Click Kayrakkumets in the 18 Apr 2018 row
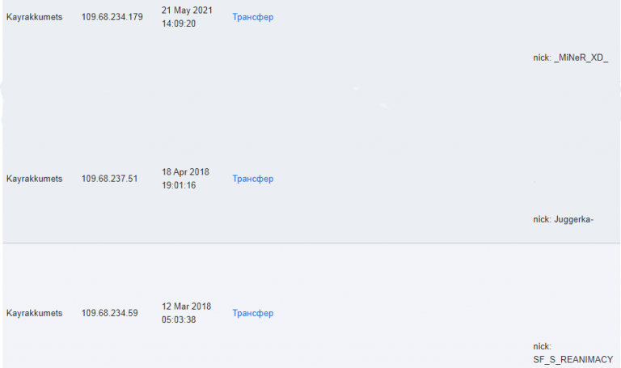The height and width of the screenshot is (368, 621). click(x=35, y=179)
